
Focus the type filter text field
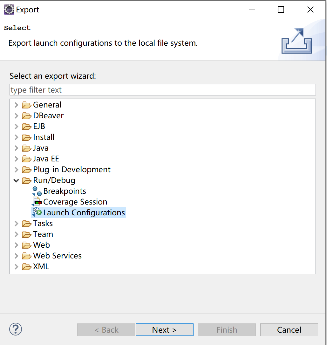pyautogui.click(x=163, y=90)
